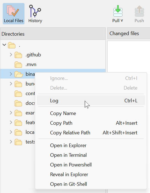This screenshot has height=193, width=150.
Task: Expand the 'exar' folder chevron
Action: (11, 113)
